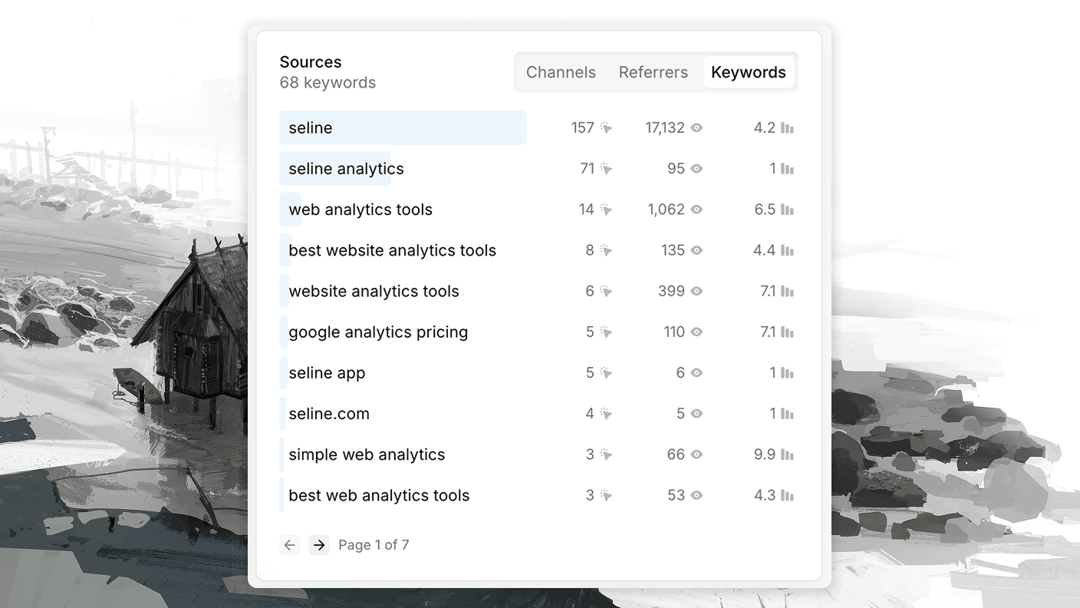Click the 'Page 1 of 7' indicator

click(374, 545)
